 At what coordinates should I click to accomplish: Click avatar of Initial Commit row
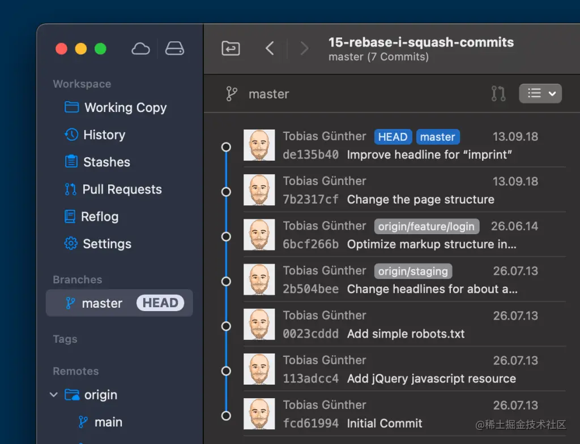point(259,413)
